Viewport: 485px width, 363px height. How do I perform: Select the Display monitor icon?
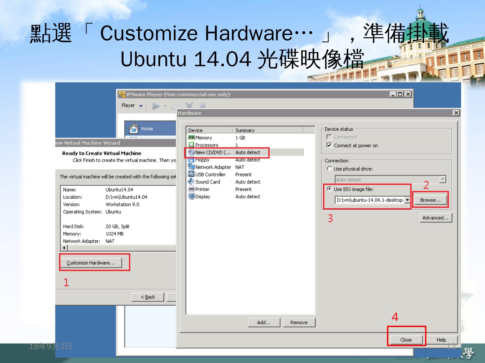(x=191, y=196)
